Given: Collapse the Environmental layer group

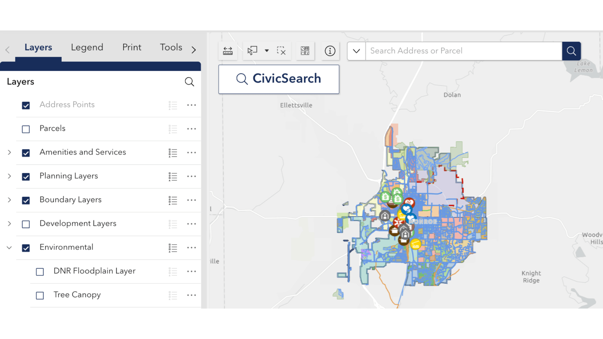Looking at the screenshot, I should click(9, 248).
